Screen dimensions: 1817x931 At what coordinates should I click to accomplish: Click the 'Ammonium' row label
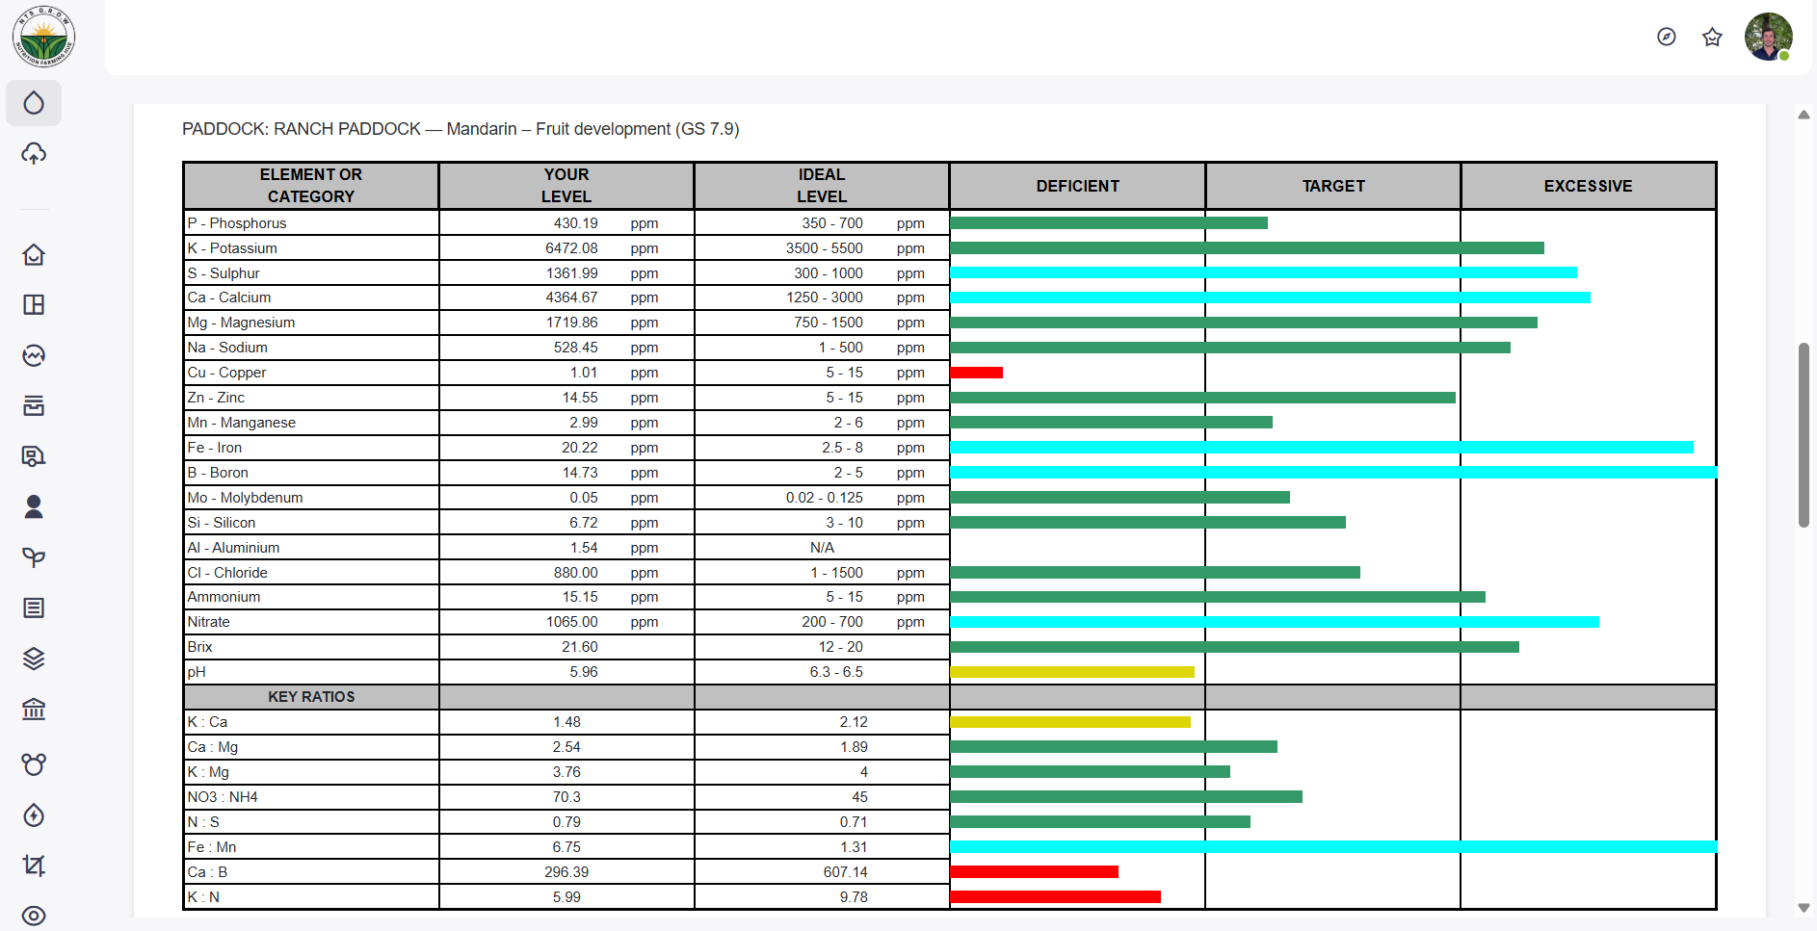click(224, 597)
